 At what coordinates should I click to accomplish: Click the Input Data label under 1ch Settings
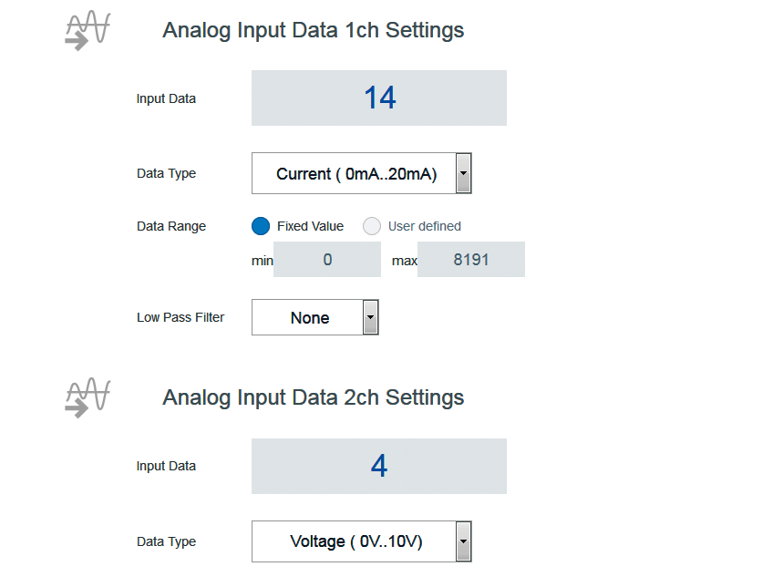coord(166,98)
